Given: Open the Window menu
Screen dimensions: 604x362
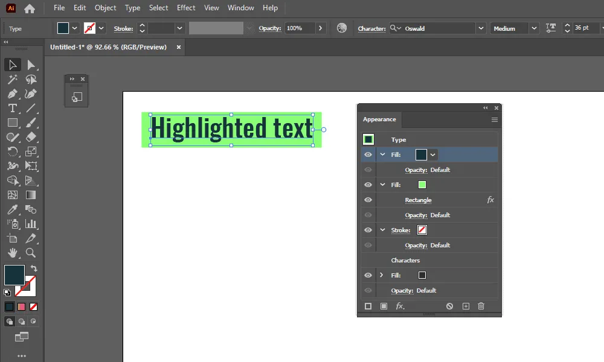Looking at the screenshot, I should [241, 8].
